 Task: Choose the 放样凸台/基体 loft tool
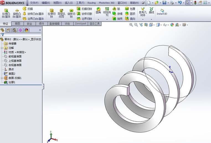click(x=34, y=14)
